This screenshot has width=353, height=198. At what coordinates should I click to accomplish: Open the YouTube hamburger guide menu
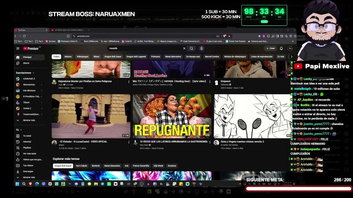tap(18, 48)
